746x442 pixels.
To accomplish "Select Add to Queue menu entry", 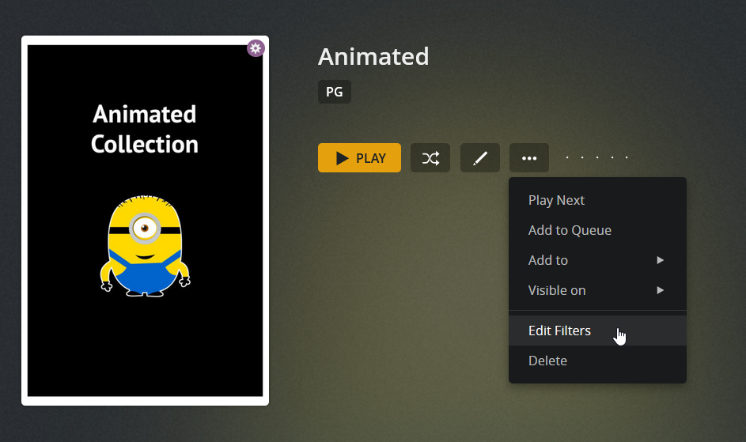I will [x=597, y=230].
